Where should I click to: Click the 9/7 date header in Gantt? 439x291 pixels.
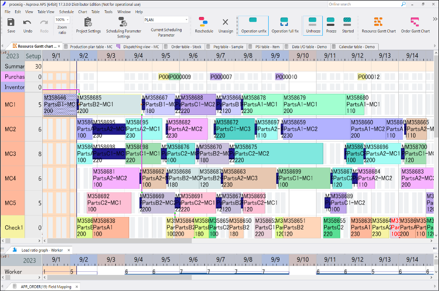tap(220, 55)
